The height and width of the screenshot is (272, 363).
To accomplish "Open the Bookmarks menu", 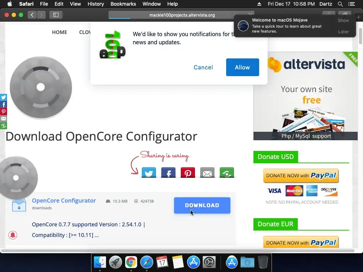I will click(x=123, y=4).
